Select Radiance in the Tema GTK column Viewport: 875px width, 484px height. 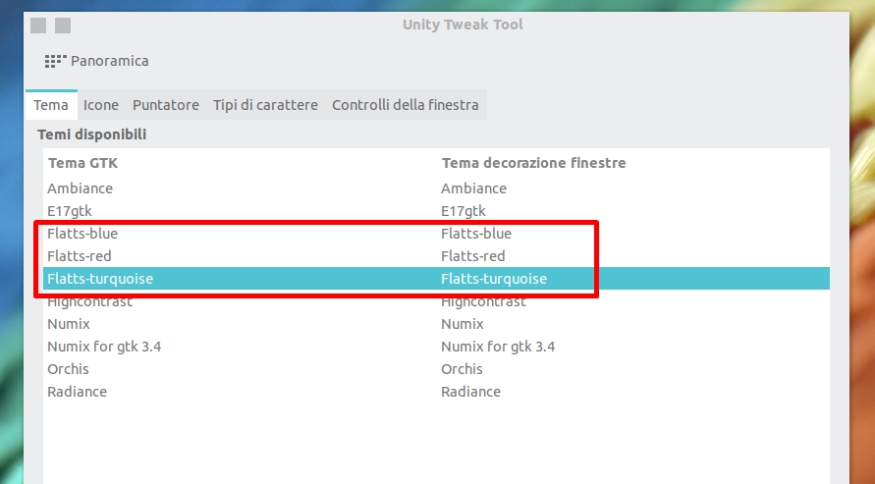77,392
